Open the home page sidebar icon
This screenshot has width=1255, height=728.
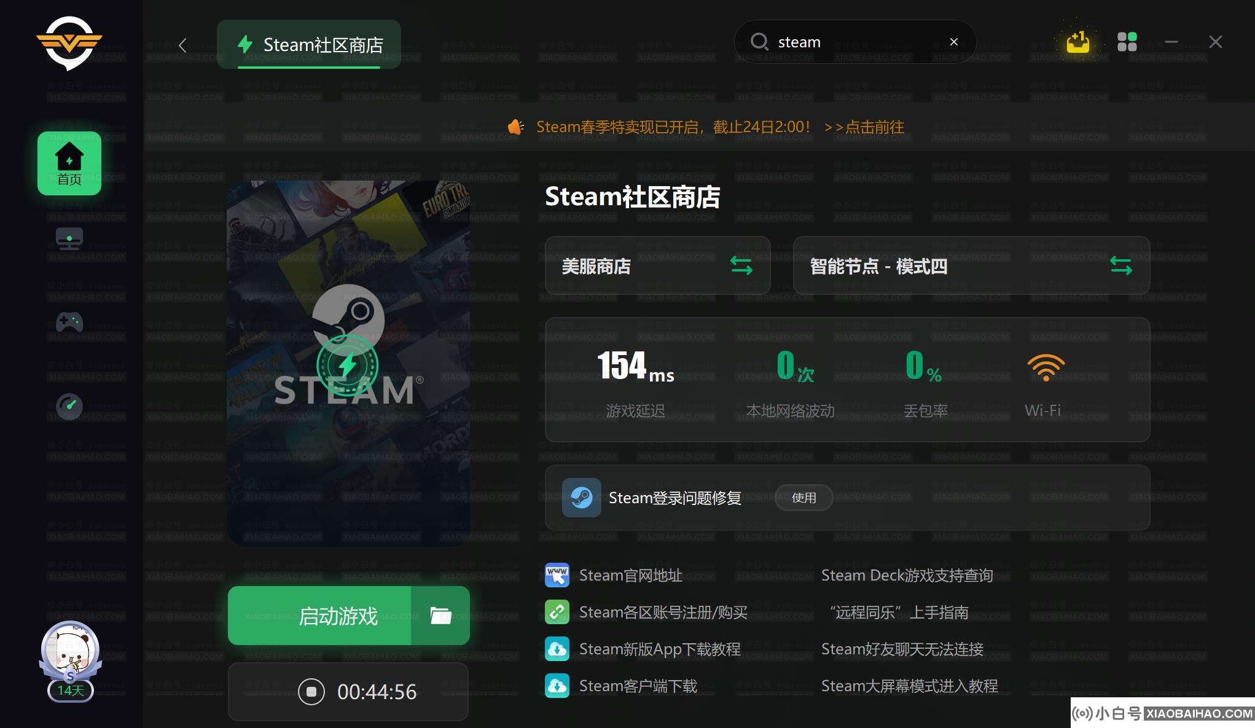coord(69,163)
